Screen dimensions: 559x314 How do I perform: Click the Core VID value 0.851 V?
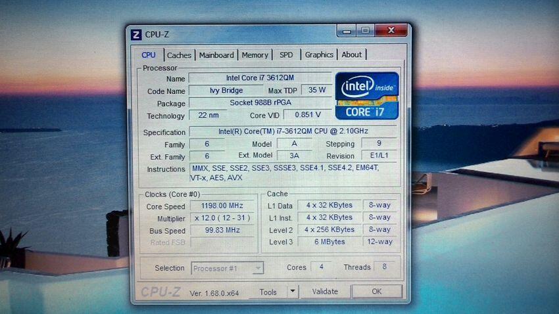(x=308, y=115)
